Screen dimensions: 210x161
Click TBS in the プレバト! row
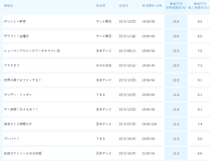(101, 139)
